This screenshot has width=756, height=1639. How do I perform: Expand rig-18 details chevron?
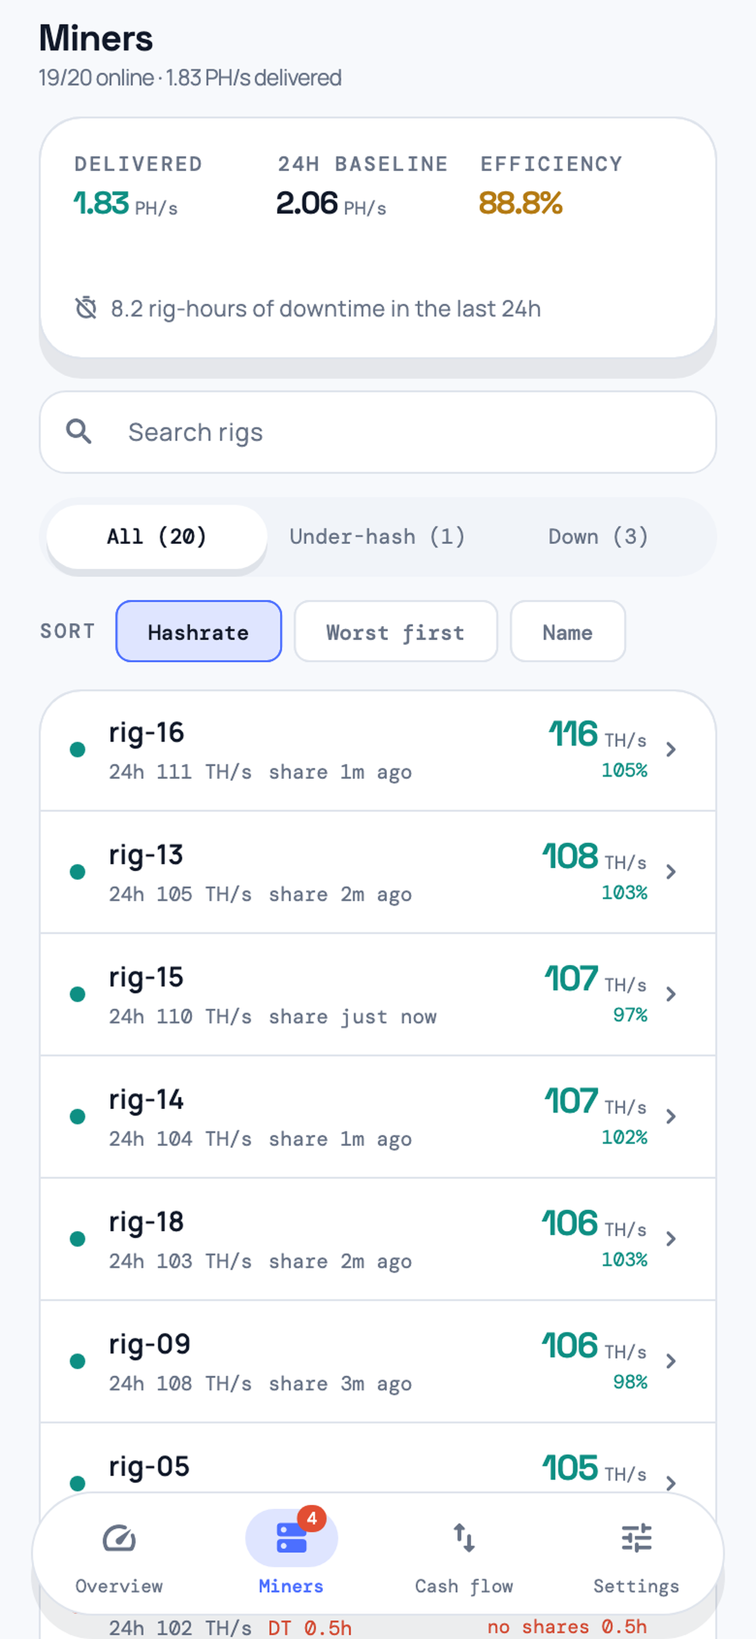pyautogui.click(x=670, y=1239)
